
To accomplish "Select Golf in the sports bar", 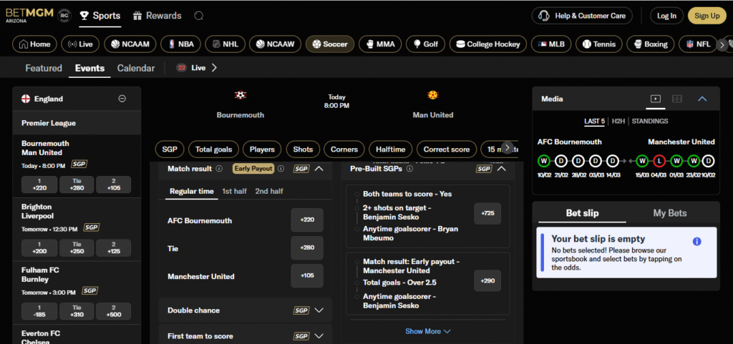I will pos(425,44).
